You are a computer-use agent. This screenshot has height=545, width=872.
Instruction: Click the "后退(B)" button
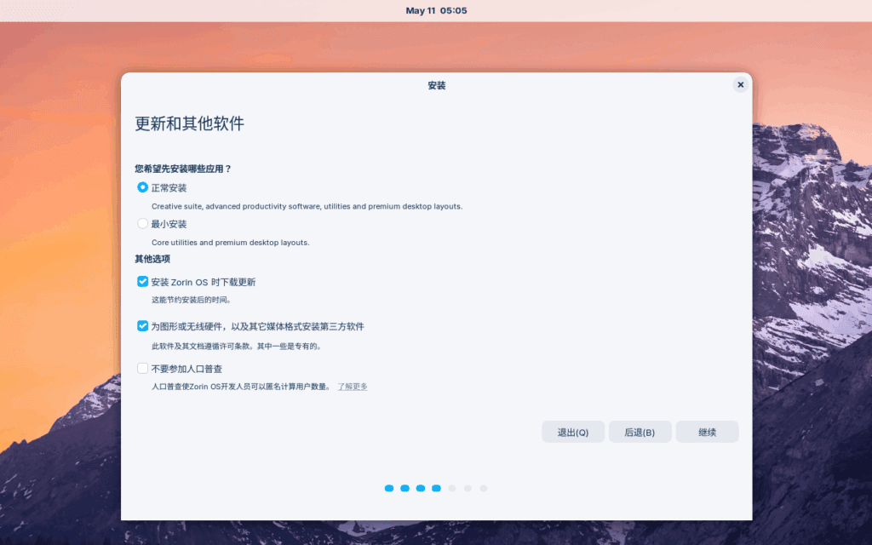pyautogui.click(x=640, y=432)
